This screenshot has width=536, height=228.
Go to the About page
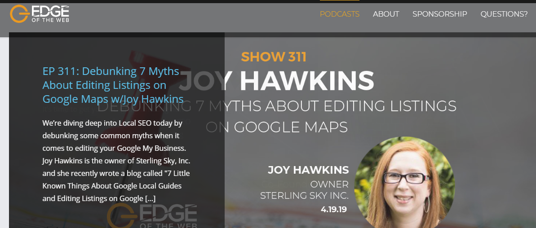(x=386, y=14)
